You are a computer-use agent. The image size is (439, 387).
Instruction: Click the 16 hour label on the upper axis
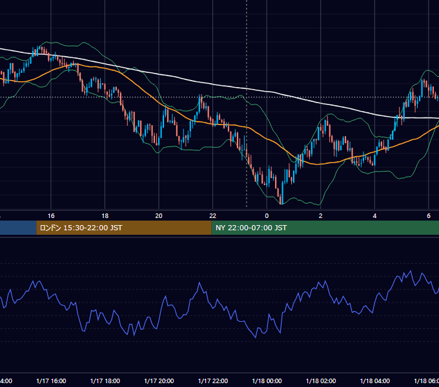click(51, 216)
